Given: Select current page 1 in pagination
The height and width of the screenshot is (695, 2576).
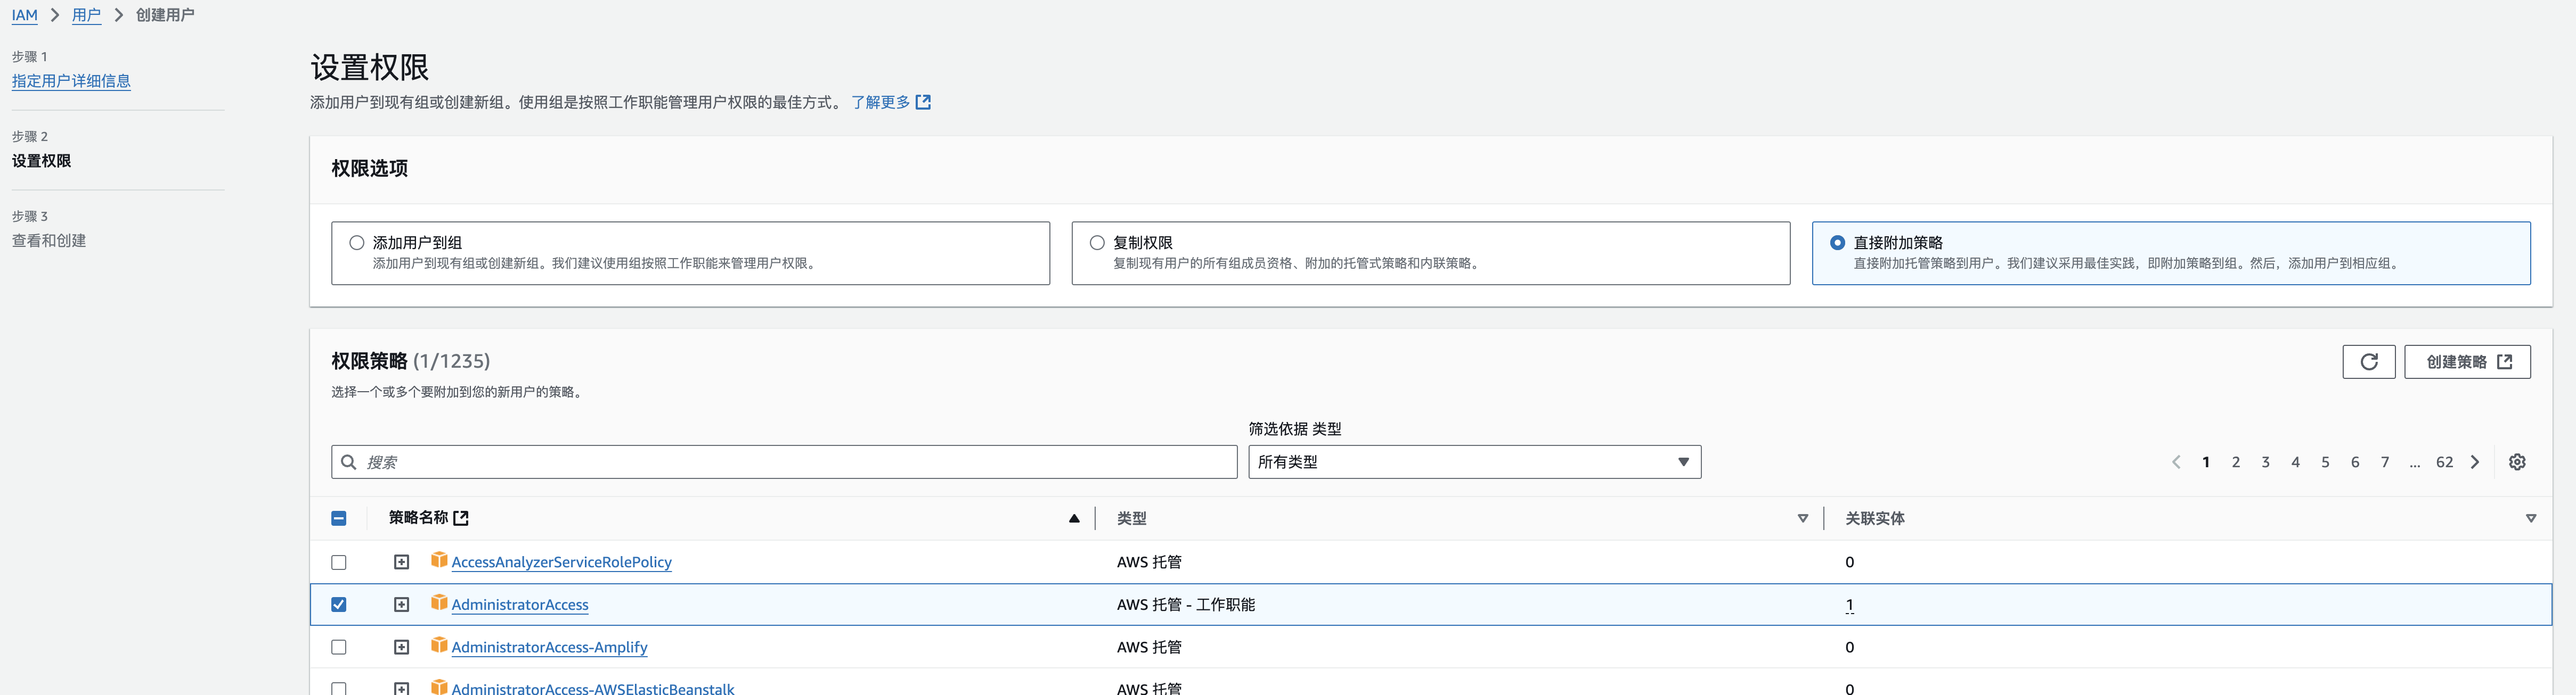Looking at the screenshot, I should tap(2205, 461).
